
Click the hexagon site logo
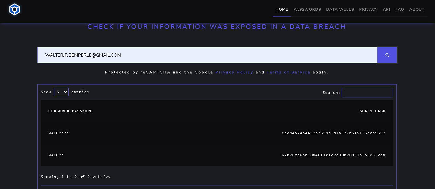[x=15, y=9]
